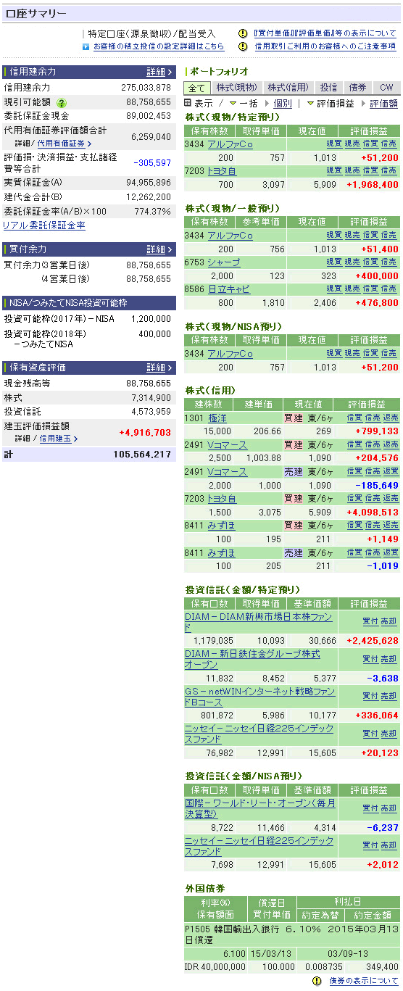This screenshot has height=991, width=403.
Task: Open 詳細 arrow in 保有資産評価 header
Action: point(159,368)
